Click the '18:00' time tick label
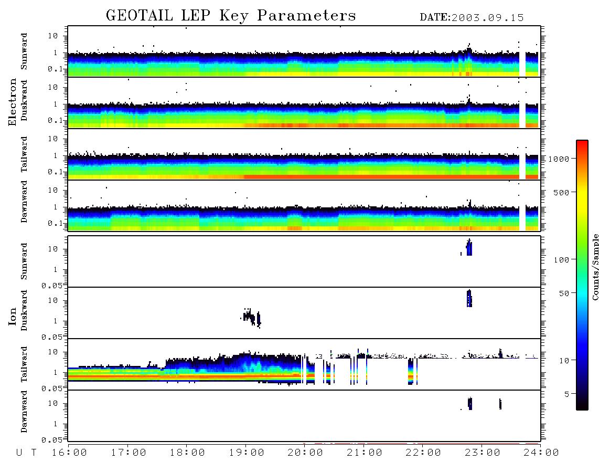Screen dimensions: 599x462 point(188,453)
